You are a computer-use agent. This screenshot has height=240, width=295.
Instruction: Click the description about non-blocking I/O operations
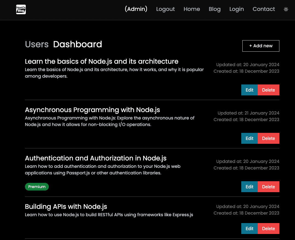tap(110, 121)
